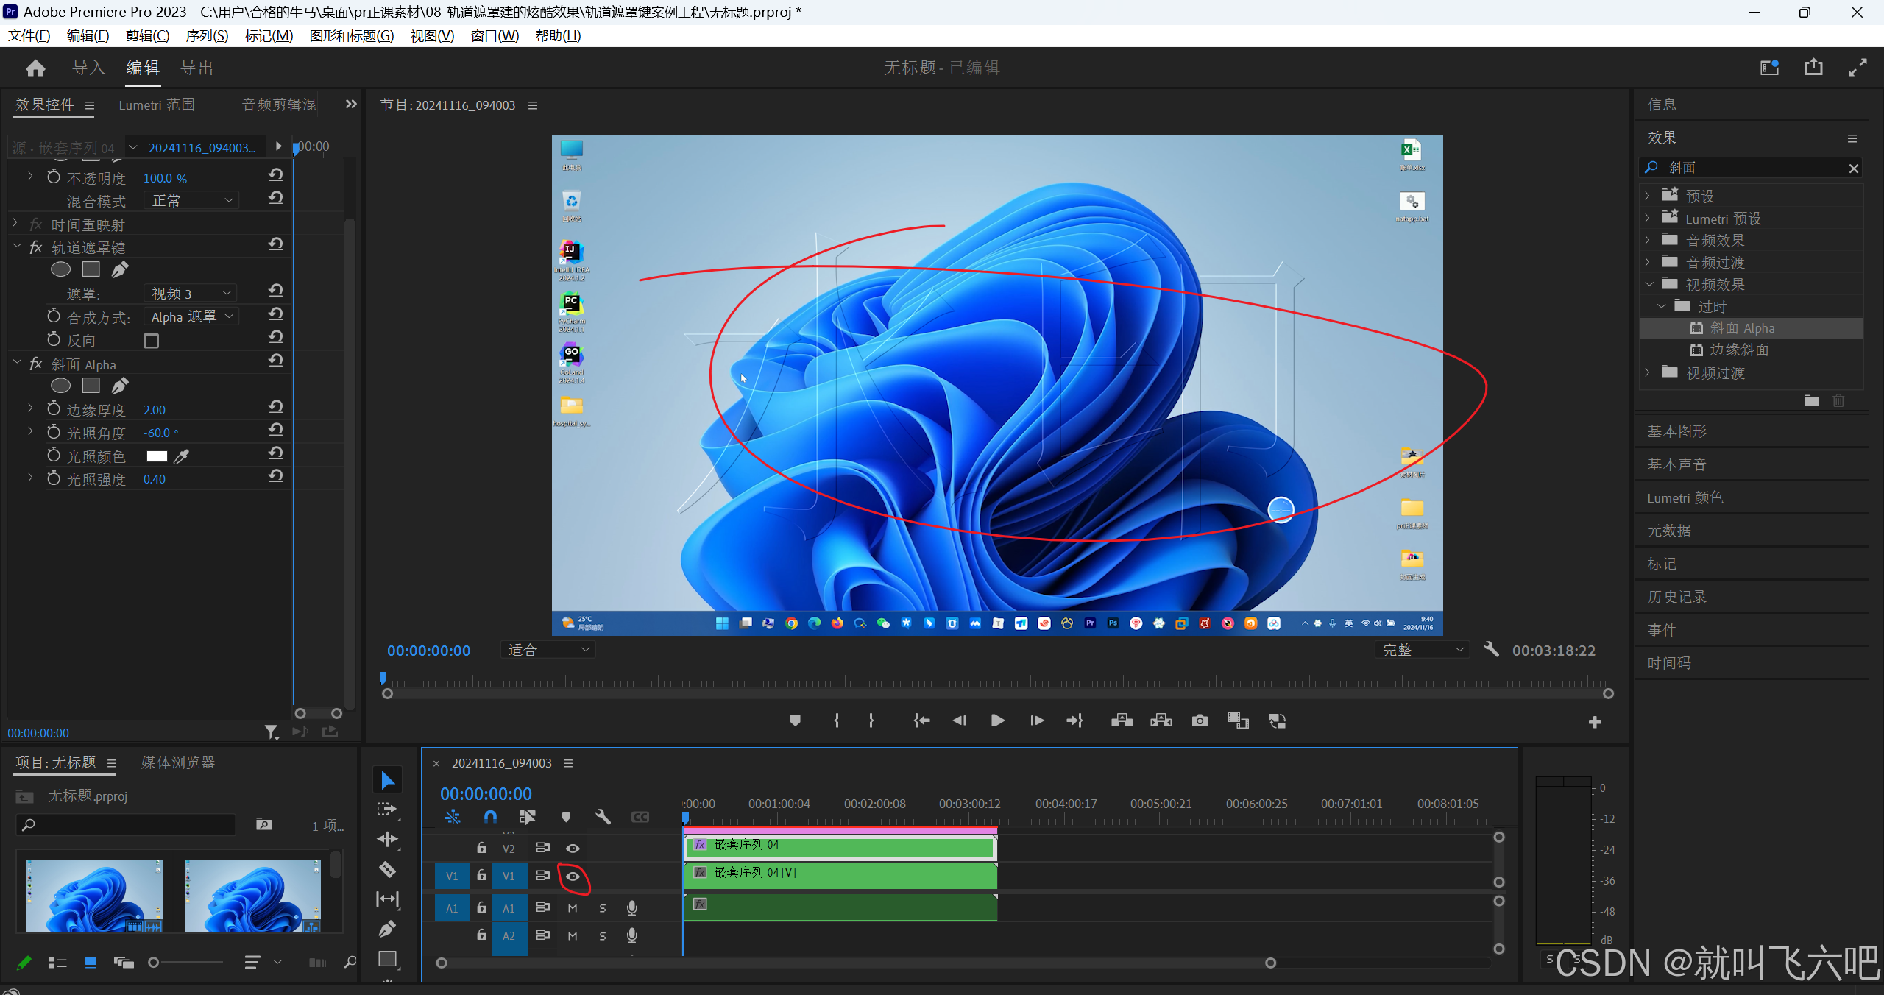
Task: Toggle Snap in Timeline magnet icon
Action: coord(490,817)
